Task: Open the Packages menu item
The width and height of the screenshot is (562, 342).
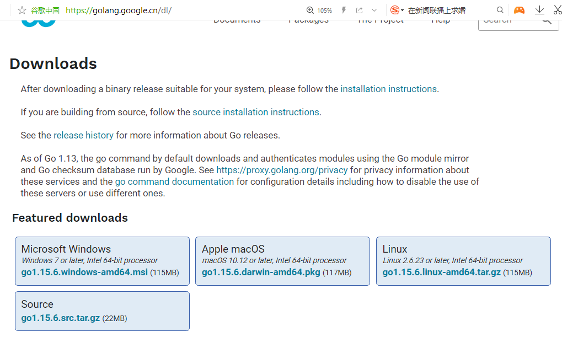Action: click(309, 22)
